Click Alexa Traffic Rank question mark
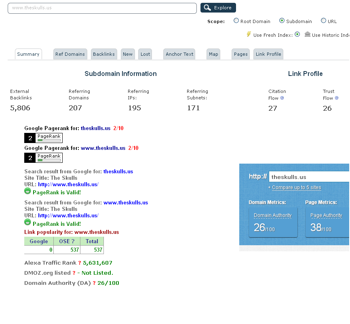 (80, 263)
